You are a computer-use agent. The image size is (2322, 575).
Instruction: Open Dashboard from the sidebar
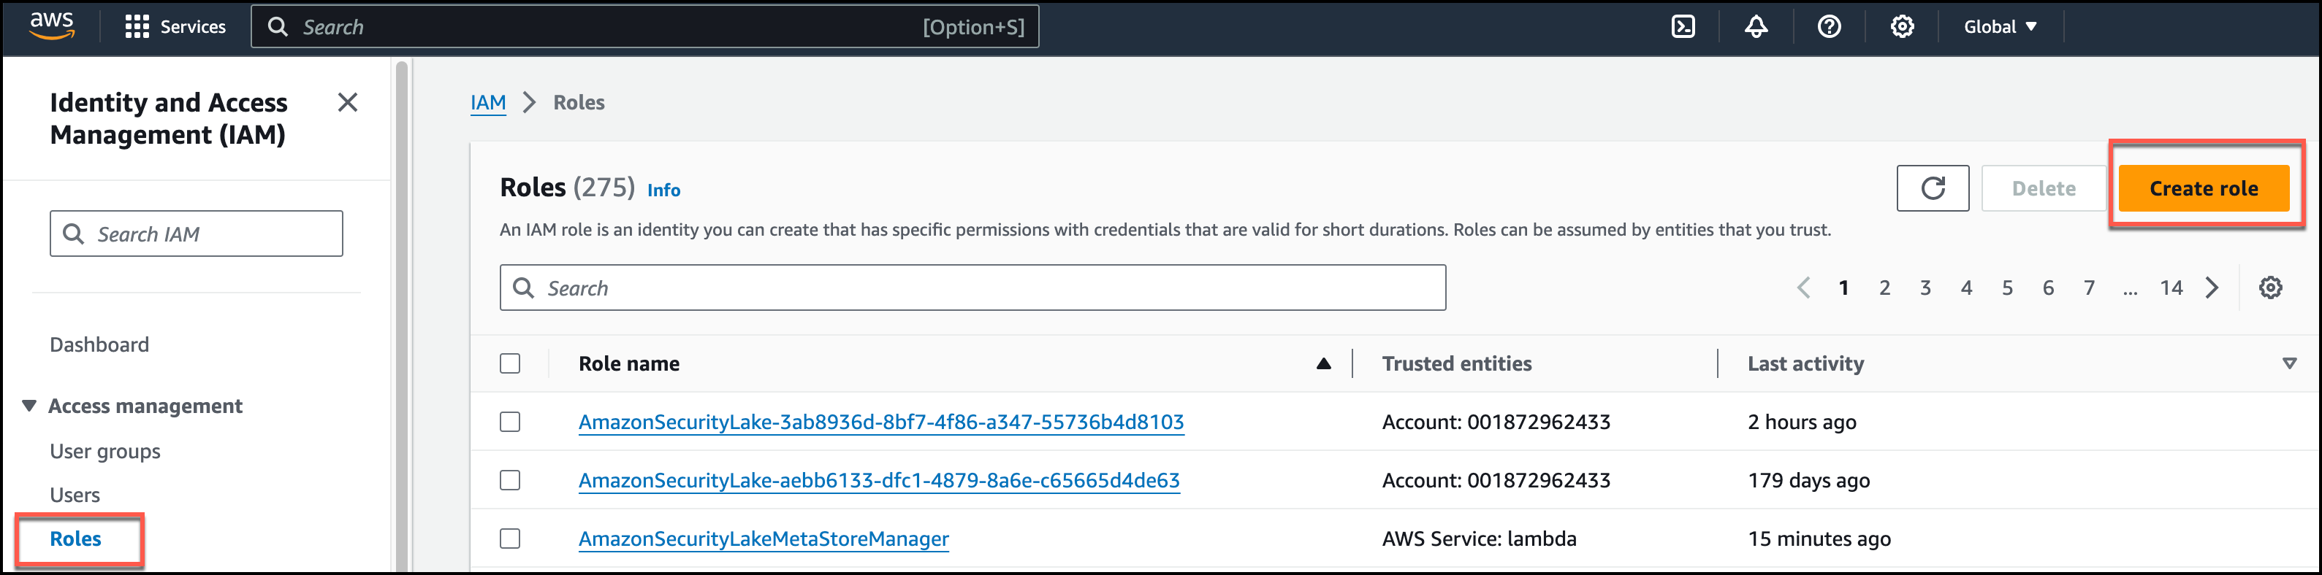pyautogui.click(x=99, y=344)
